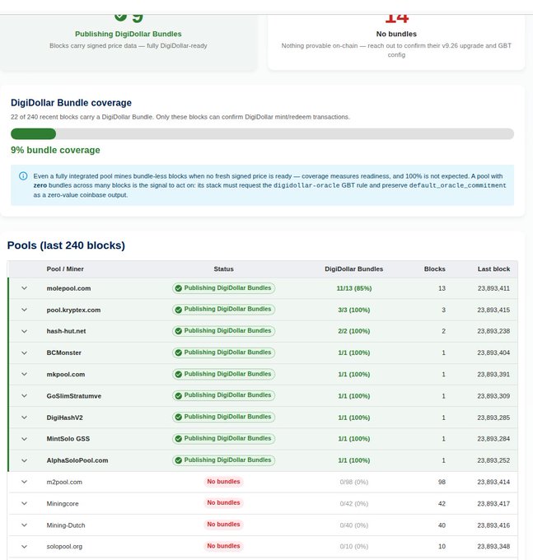The image size is (533, 560).
Task: Click the Status column header
Action: click(223, 269)
